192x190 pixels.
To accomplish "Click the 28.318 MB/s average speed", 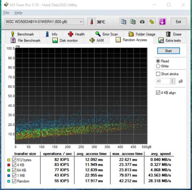I will pos(159,181).
